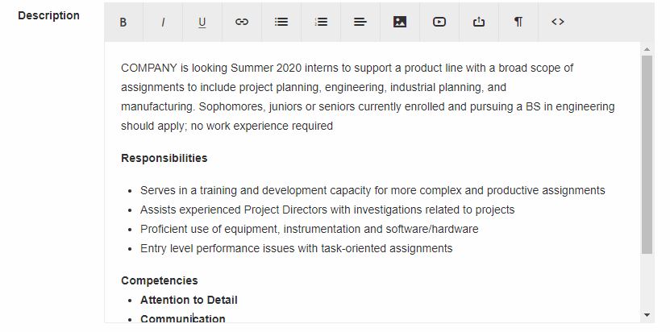This screenshot has width=670, height=332.
Task: Click the first paragraph starting with COMPANY
Action: pyautogui.click(x=368, y=97)
